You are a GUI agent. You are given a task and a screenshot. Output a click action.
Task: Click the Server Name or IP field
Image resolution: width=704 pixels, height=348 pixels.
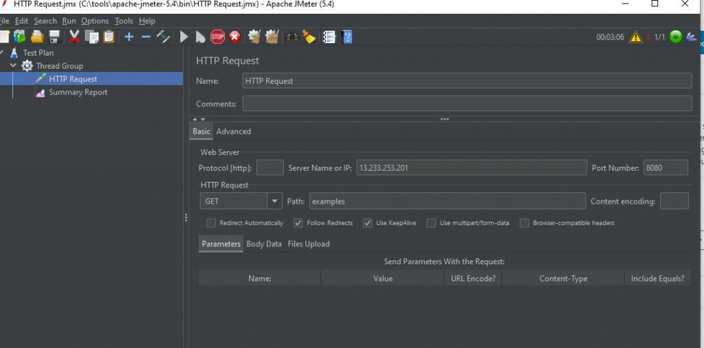(x=471, y=168)
